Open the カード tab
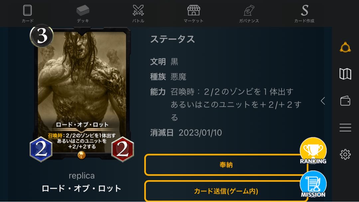The width and height of the screenshot is (359, 202). click(28, 14)
